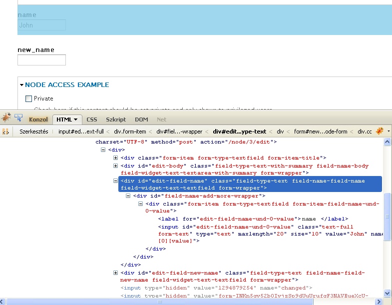Viewport: 392px width, 305px height.
Task: Click the HTML panel scroll down arrow
Action: coord(387,293)
